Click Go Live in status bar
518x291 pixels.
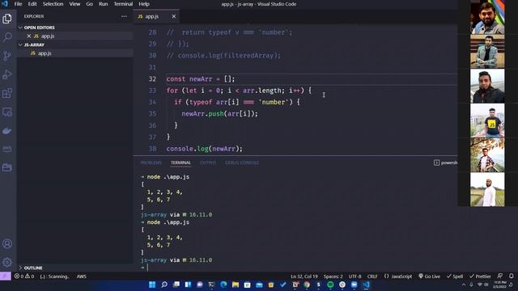429,276
